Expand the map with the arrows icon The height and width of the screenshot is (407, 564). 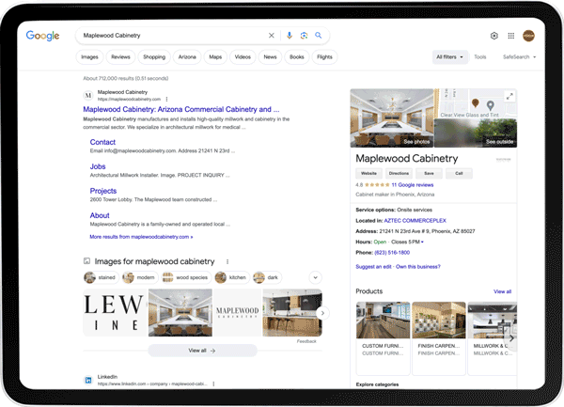509,97
